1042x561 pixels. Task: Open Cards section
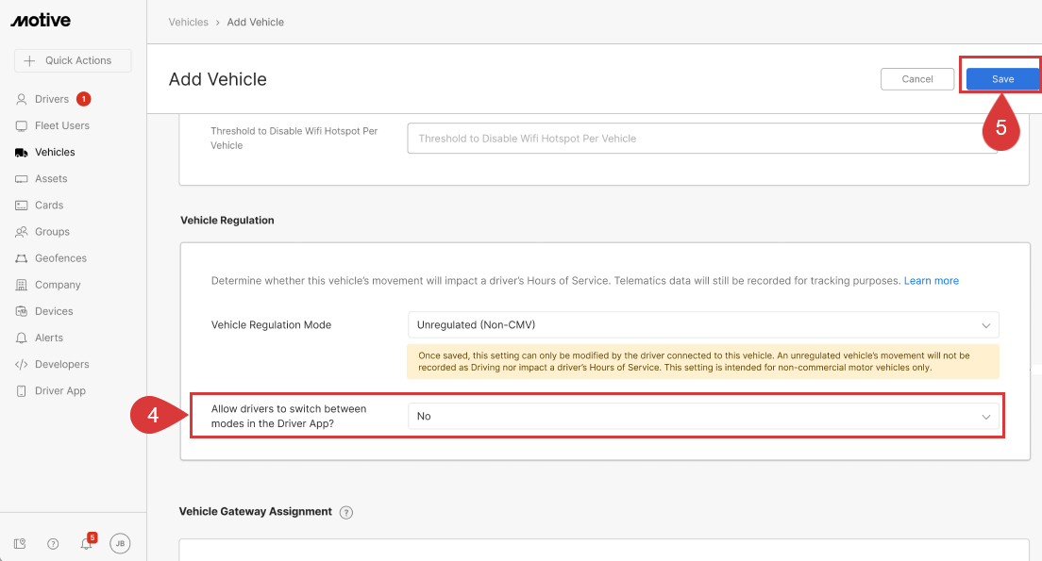[49, 206]
